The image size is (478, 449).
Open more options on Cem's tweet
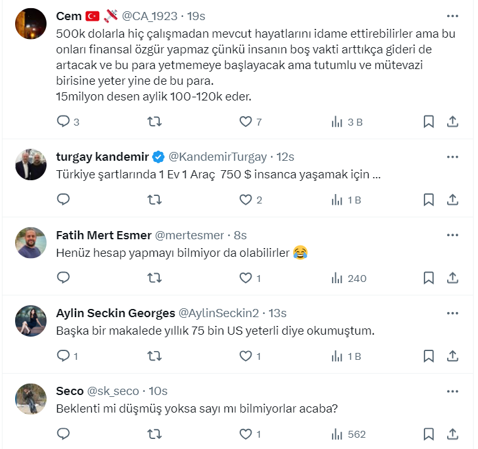point(452,16)
